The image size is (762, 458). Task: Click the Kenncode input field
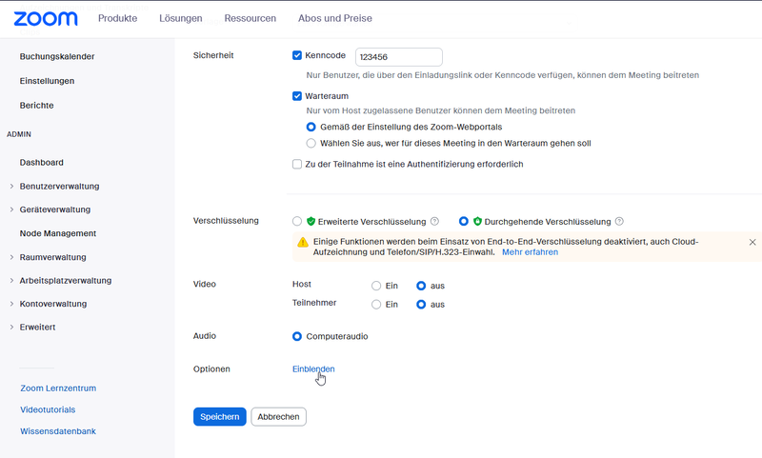399,57
